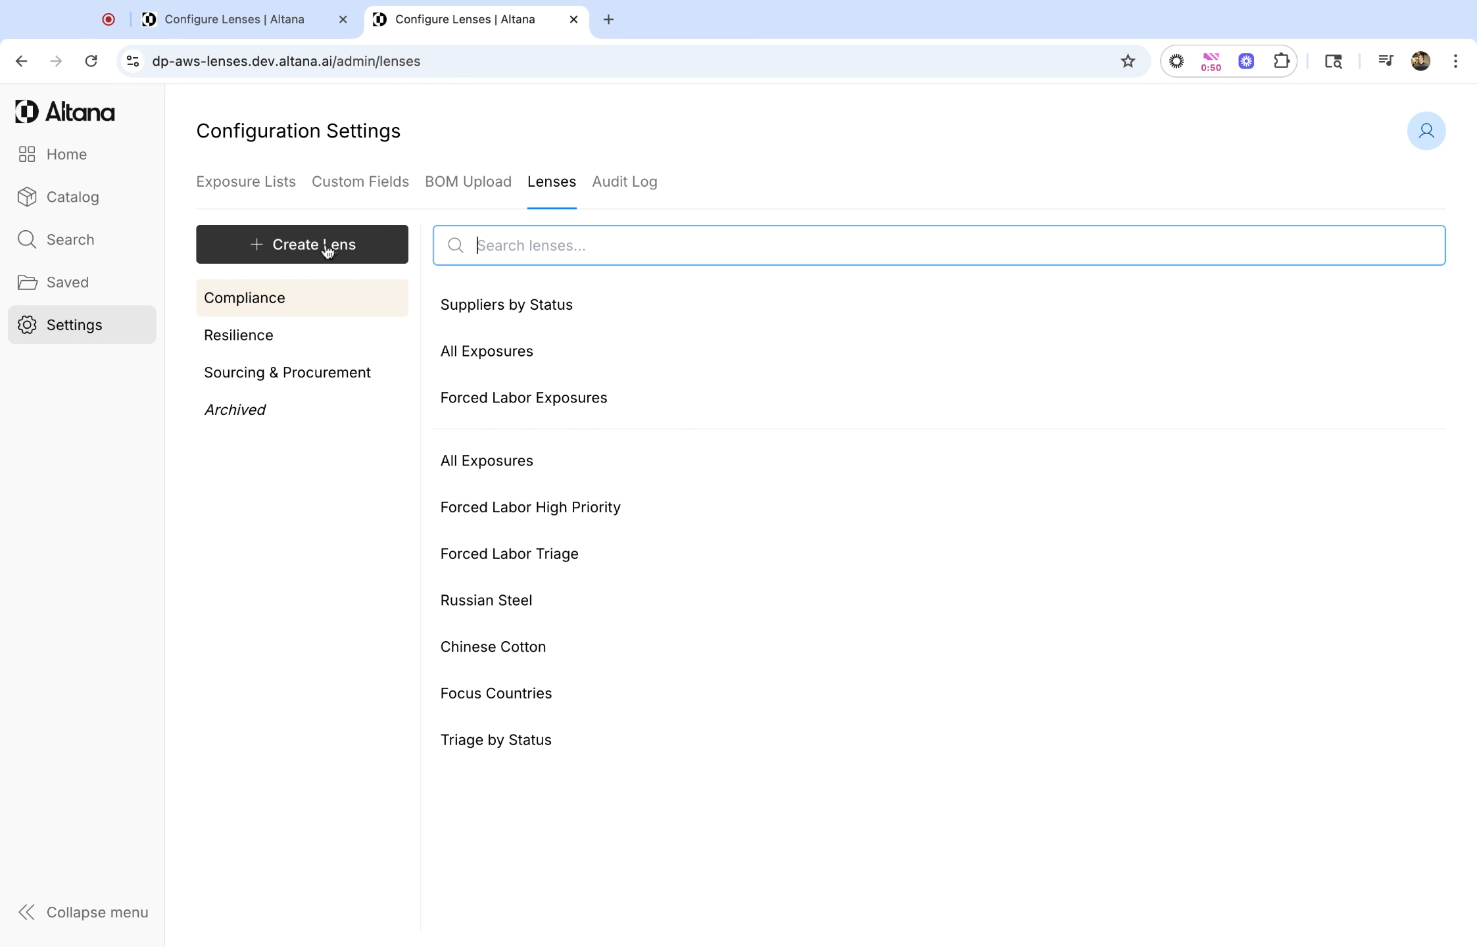Switch to the Audit Log tab
The height and width of the screenshot is (947, 1477).
(x=624, y=182)
